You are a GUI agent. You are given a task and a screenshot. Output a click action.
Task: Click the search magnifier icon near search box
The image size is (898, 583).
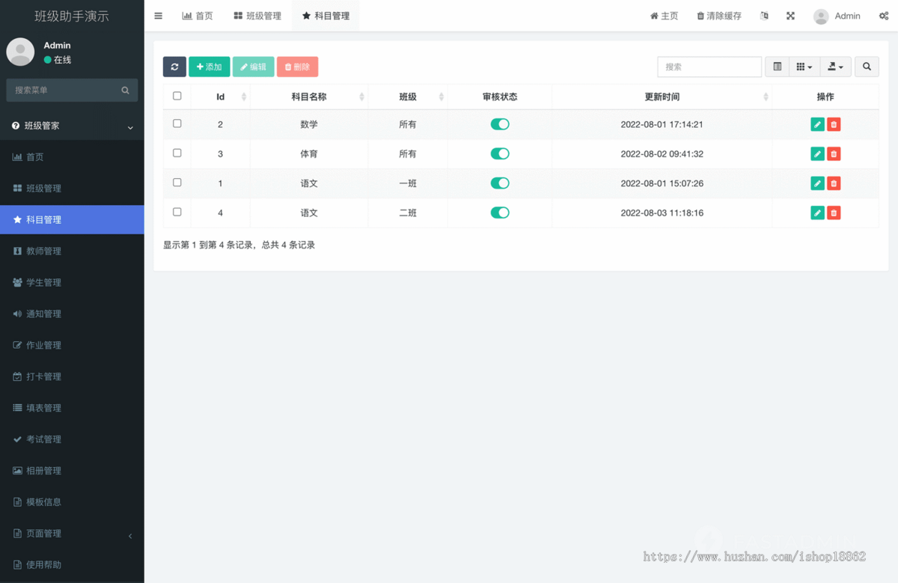click(867, 67)
